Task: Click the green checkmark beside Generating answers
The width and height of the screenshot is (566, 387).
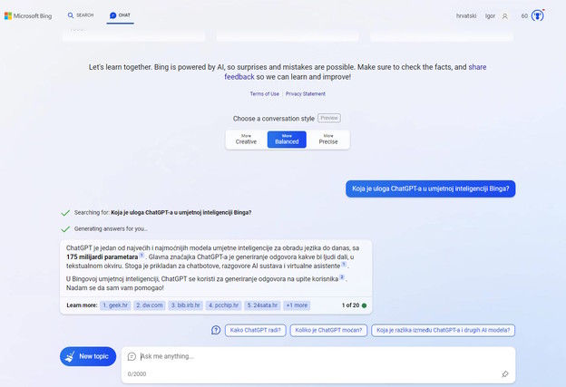Action: tap(65, 229)
